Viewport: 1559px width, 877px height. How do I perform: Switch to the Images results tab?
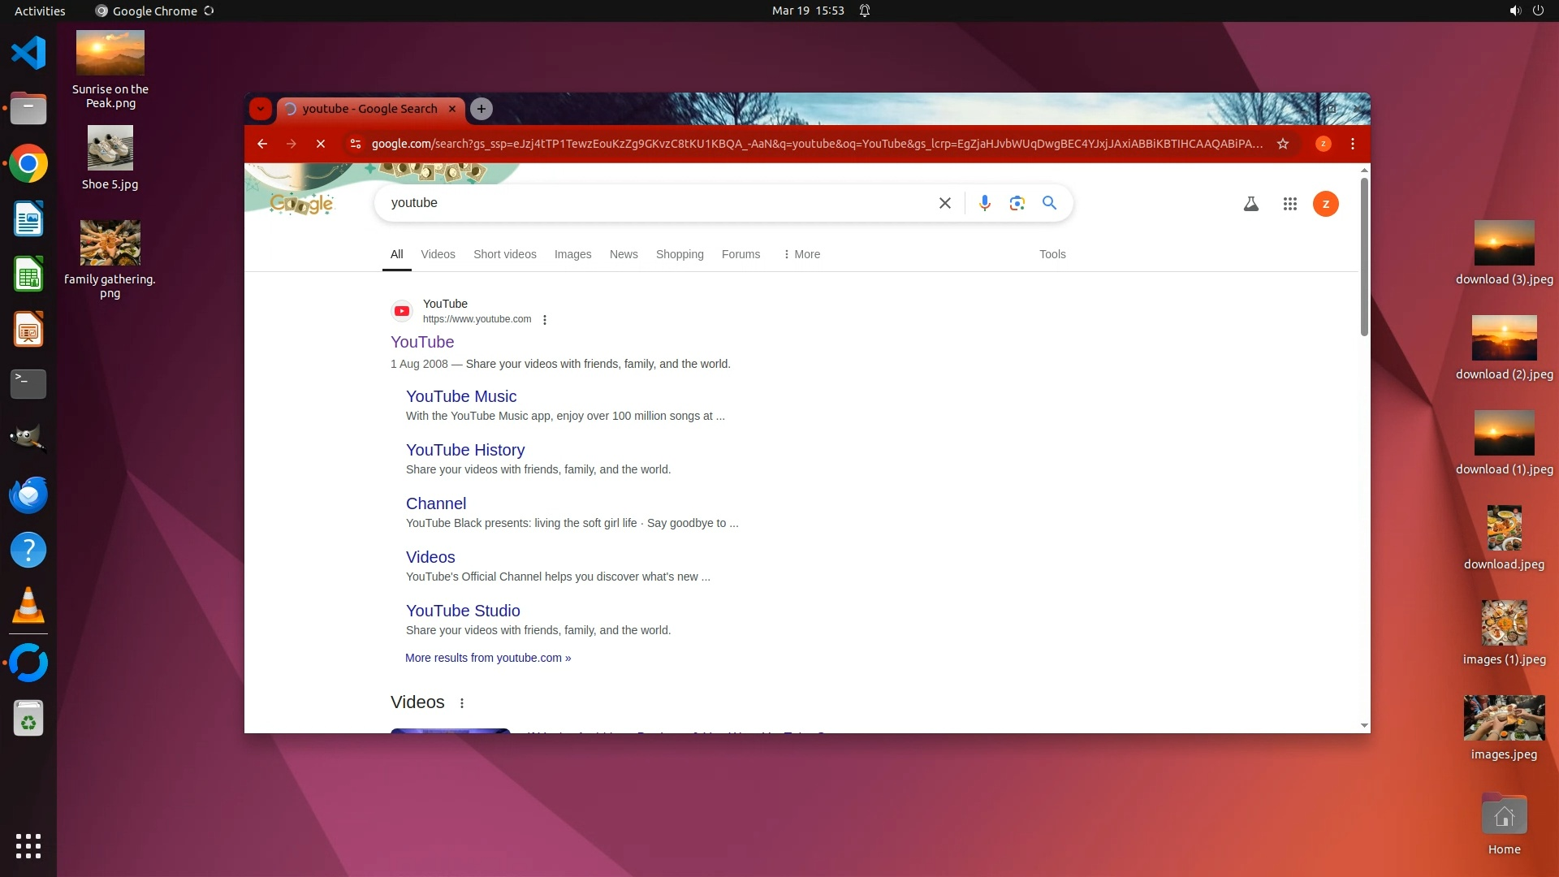[572, 254]
